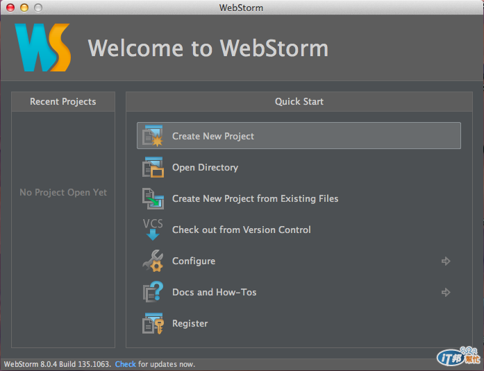Click the WebStorm window title text
This screenshot has height=371, width=484.
[x=241, y=8]
